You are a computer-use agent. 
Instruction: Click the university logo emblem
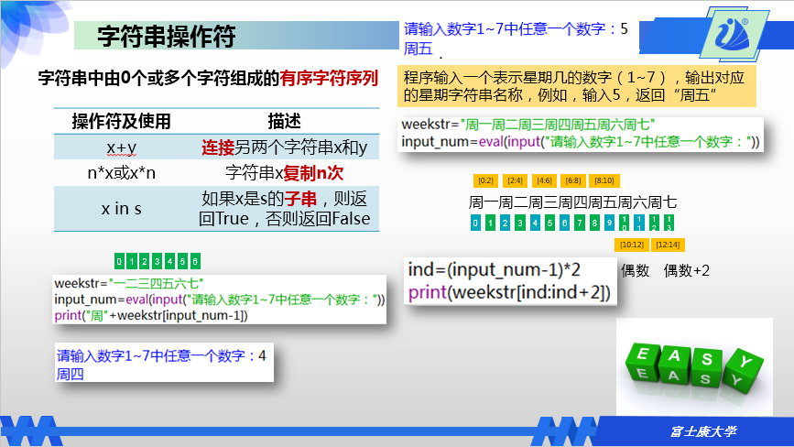tap(734, 35)
